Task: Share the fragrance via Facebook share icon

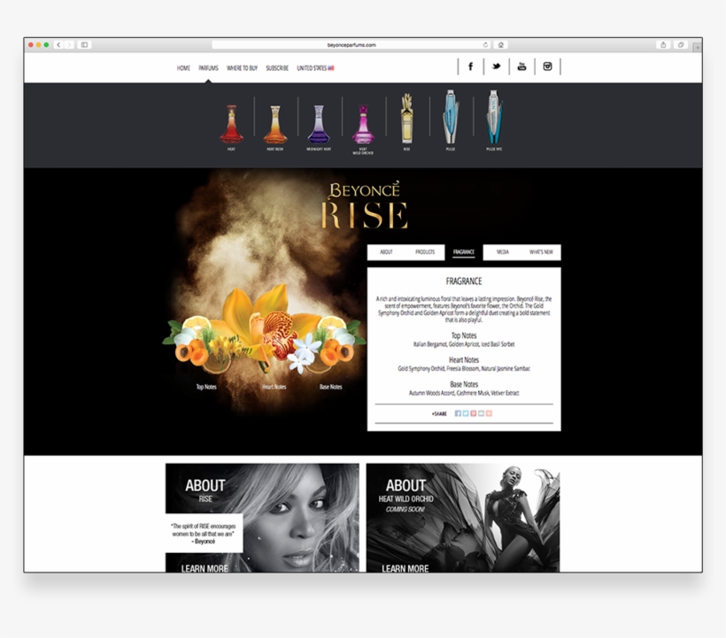Action: click(x=458, y=413)
